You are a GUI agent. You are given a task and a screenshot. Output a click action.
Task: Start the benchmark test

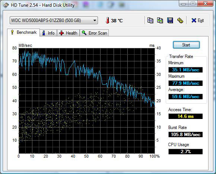pos(186,45)
